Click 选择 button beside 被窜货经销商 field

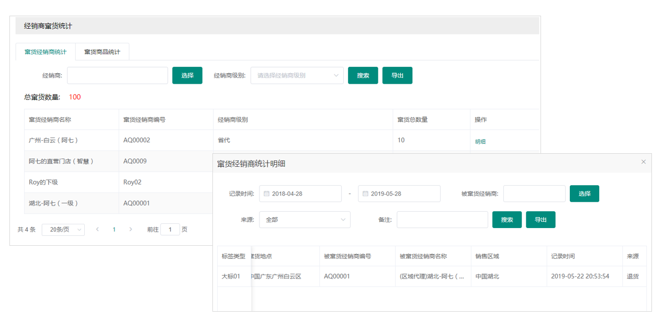(584, 194)
